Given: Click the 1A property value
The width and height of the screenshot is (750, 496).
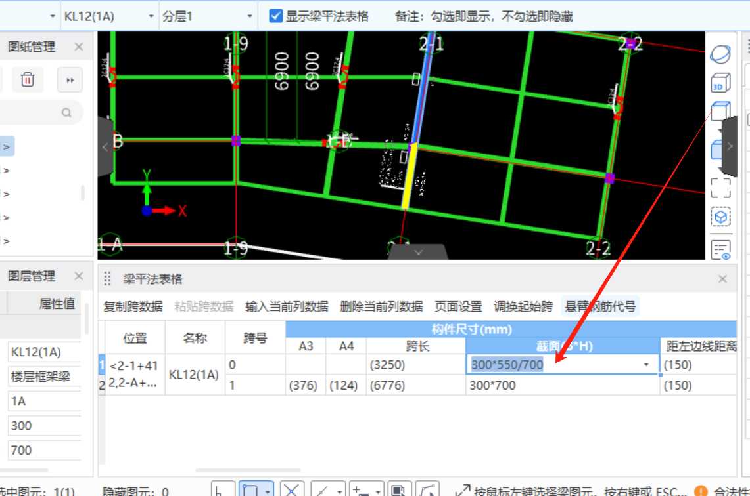Looking at the screenshot, I should tap(44, 401).
